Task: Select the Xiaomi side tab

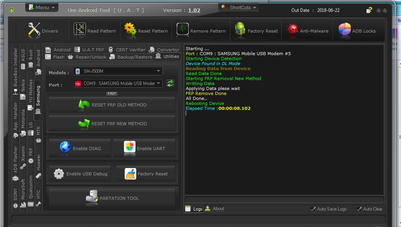Action: click(23, 158)
